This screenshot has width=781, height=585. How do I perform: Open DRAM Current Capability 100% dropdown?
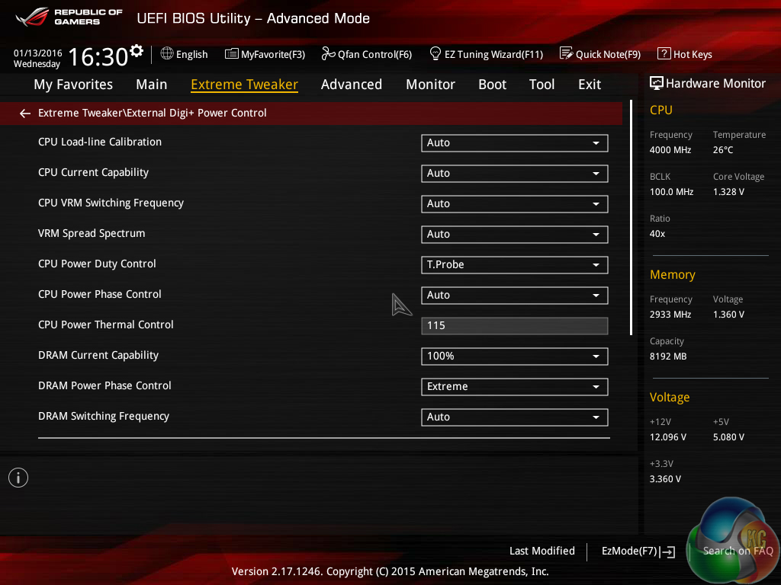tap(515, 356)
